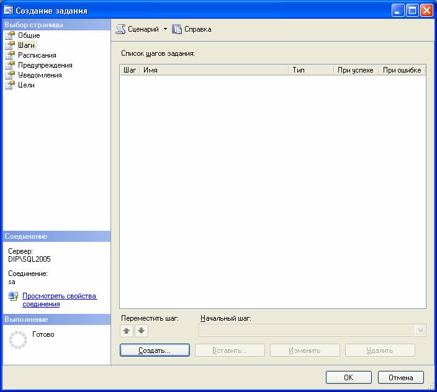437x392 pixels.
Task: Confirm with the OK button
Action: click(x=348, y=377)
